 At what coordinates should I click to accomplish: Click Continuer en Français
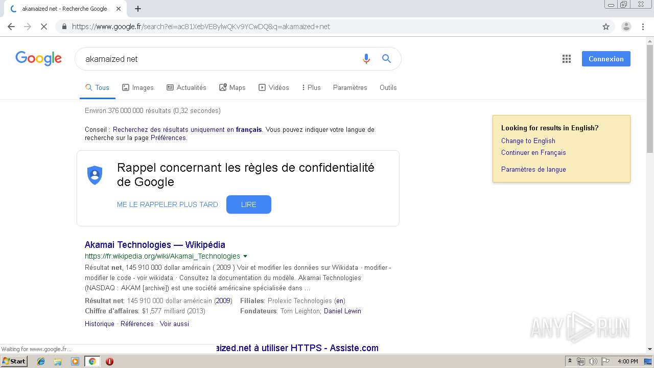click(533, 152)
